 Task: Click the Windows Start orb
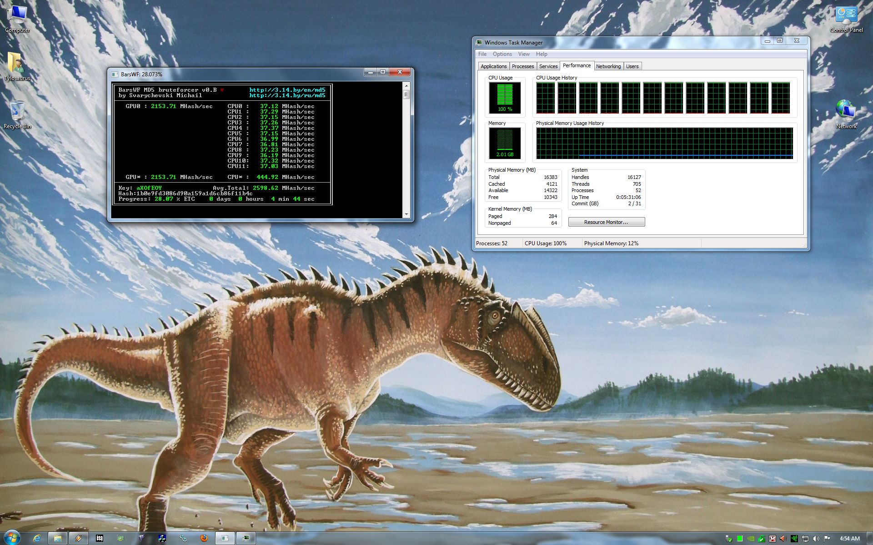[12, 538]
